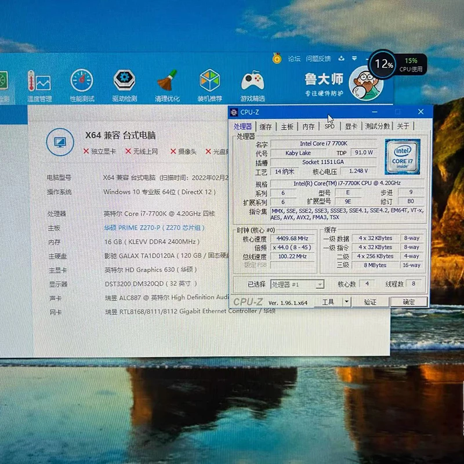Click the gold medal icon in Ludashi title bar
Screen dimensions: 464x464
tap(277, 59)
